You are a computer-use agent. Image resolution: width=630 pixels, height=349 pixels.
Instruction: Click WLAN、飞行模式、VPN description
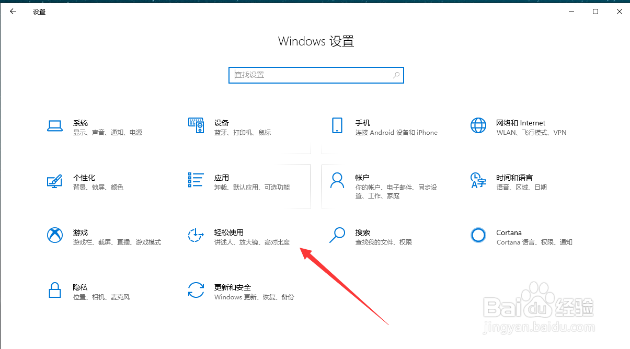click(x=531, y=133)
